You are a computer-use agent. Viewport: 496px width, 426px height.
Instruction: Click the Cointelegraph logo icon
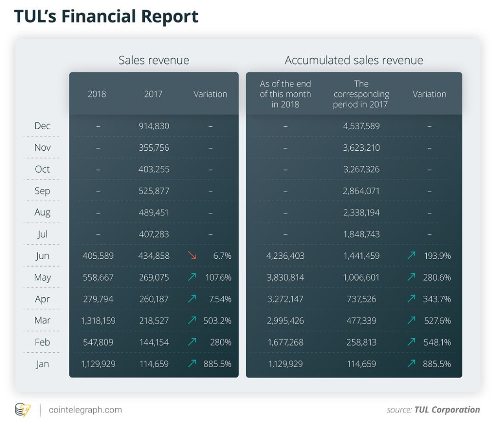coord(23,410)
